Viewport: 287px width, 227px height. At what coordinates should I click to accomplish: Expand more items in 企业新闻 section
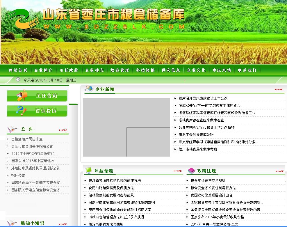point(279,89)
